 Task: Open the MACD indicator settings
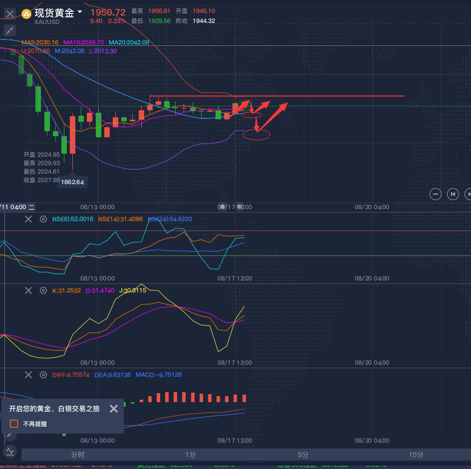(x=43, y=375)
